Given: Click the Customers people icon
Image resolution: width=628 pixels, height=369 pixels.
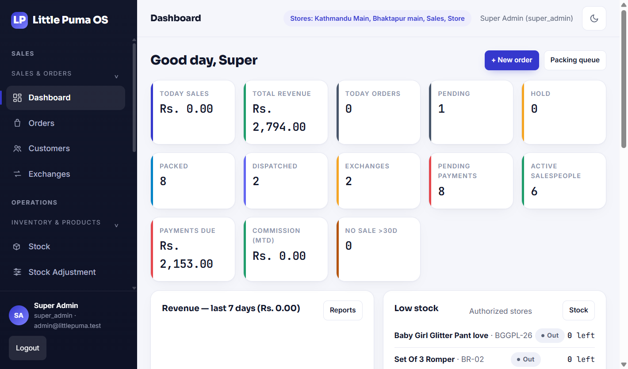Looking at the screenshot, I should click(17, 148).
